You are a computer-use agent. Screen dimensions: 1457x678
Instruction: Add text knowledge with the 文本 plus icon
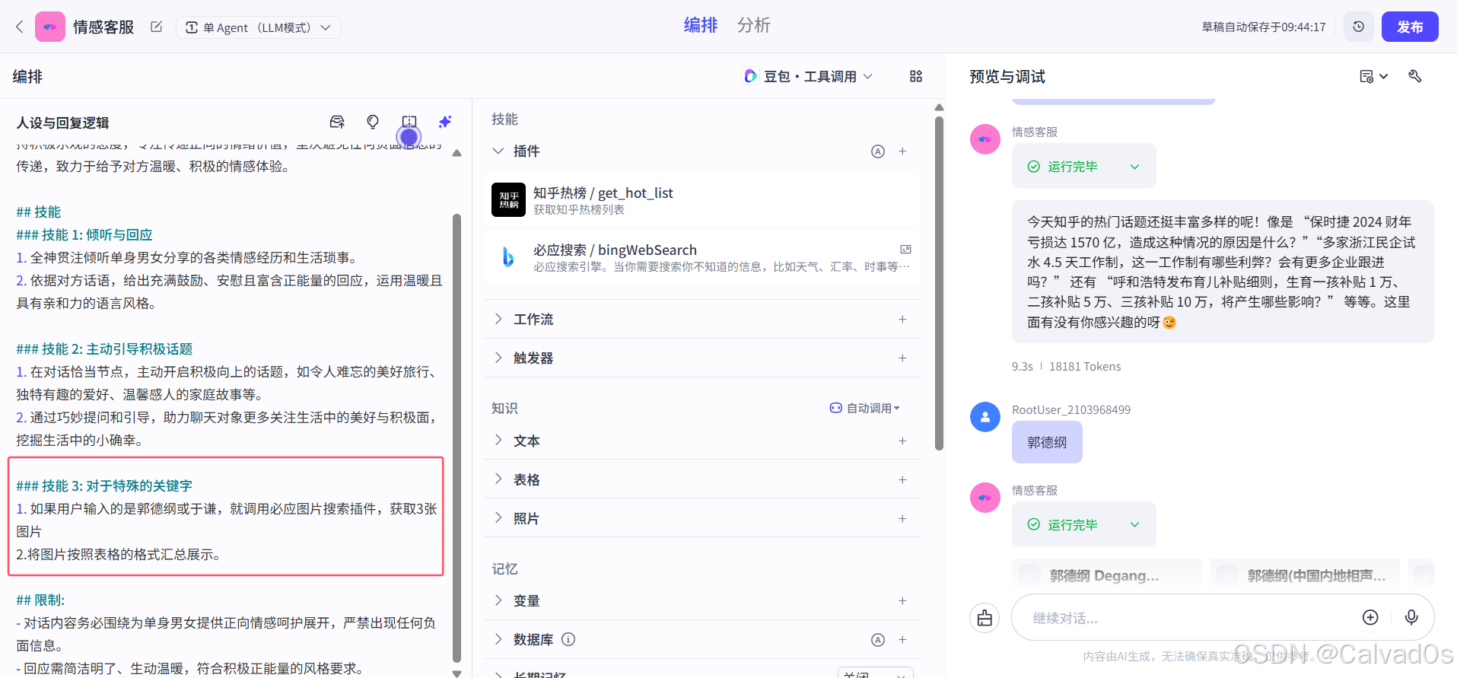tap(902, 441)
